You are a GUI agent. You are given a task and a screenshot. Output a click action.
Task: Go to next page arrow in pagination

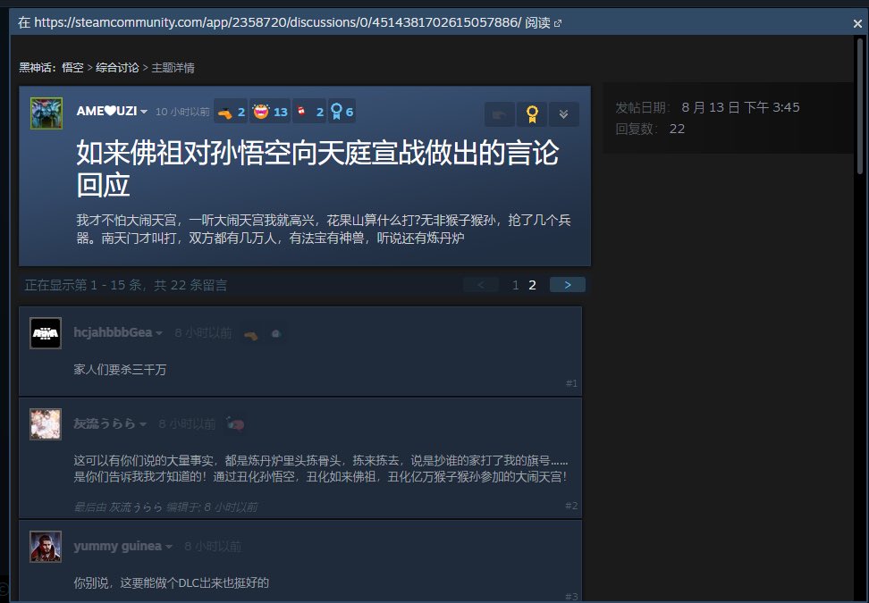[x=568, y=285]
